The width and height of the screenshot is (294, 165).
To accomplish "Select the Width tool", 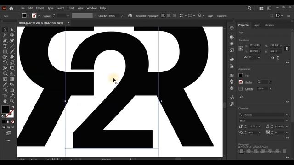I will click(5, 68).
